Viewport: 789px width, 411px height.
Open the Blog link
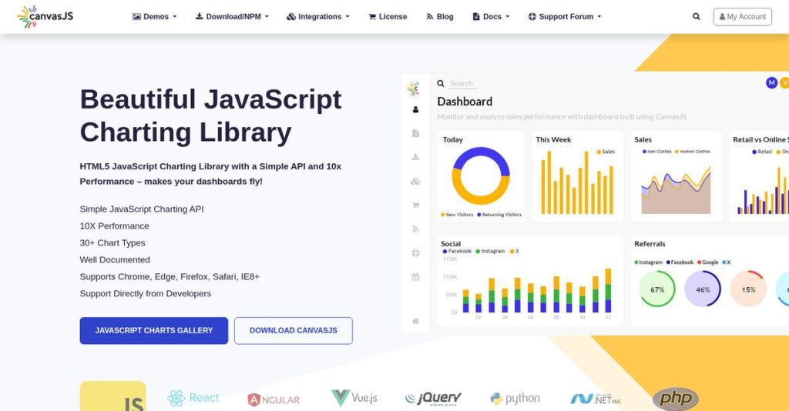coord(440,17)
